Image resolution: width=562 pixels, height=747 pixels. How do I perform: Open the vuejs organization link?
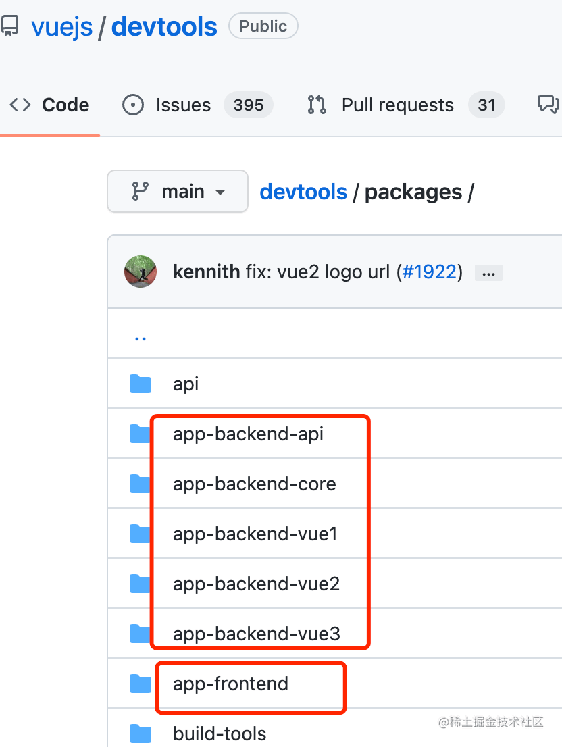[x=61, y=27]
